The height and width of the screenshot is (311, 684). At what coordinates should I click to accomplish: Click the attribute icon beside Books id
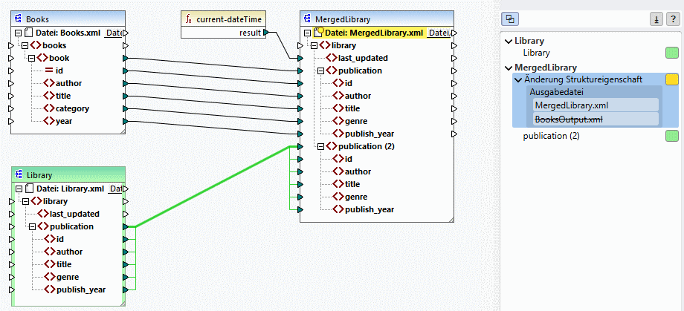[x=49, y=71]
